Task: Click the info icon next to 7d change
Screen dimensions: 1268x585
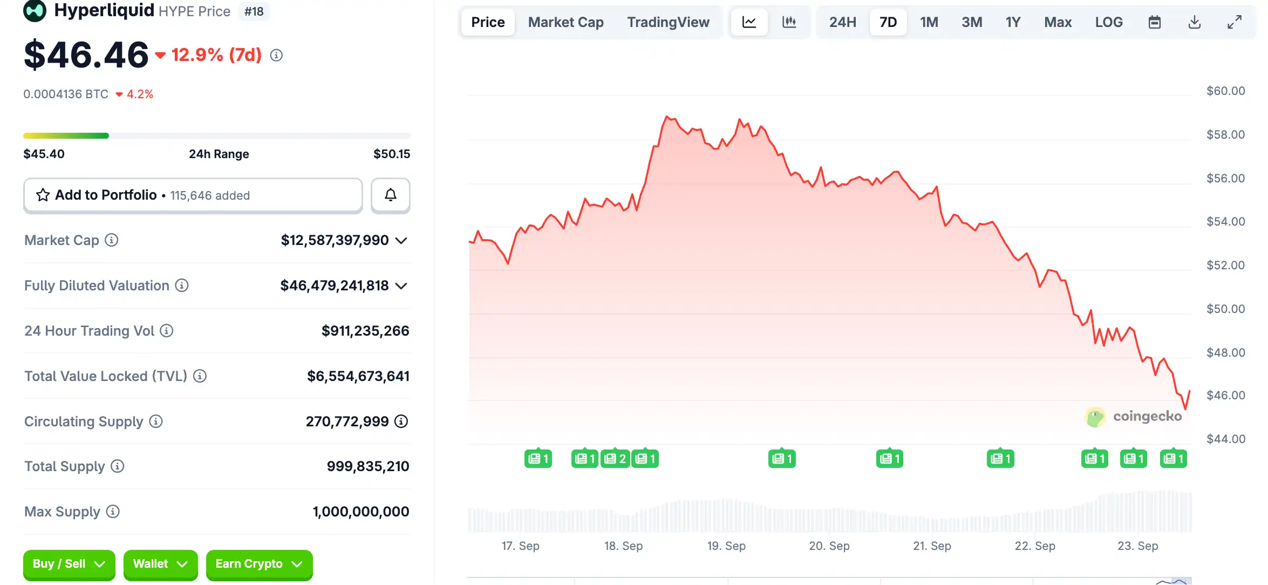Action: [x=276, y=55]
